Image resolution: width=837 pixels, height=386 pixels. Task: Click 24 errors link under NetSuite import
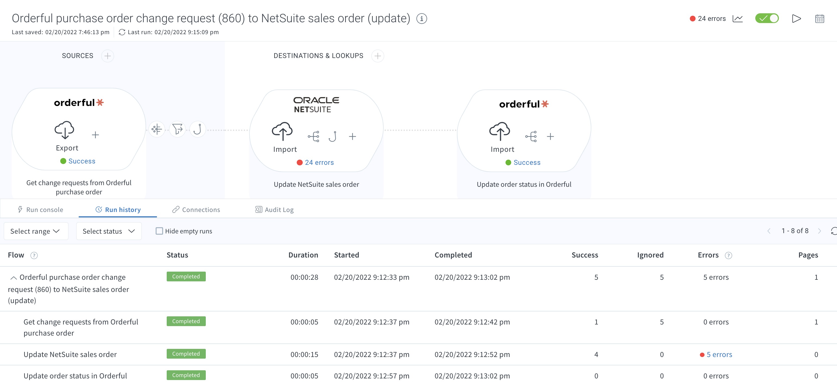click(319, 163)
